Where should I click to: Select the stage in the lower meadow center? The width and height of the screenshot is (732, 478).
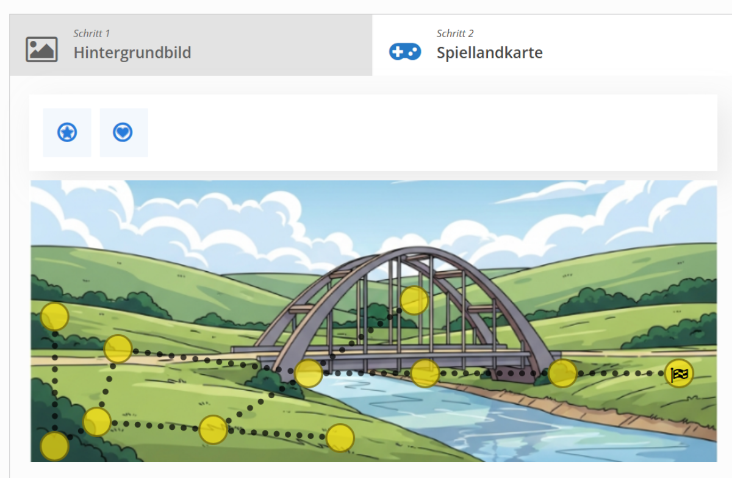click(x=213, y=429)
